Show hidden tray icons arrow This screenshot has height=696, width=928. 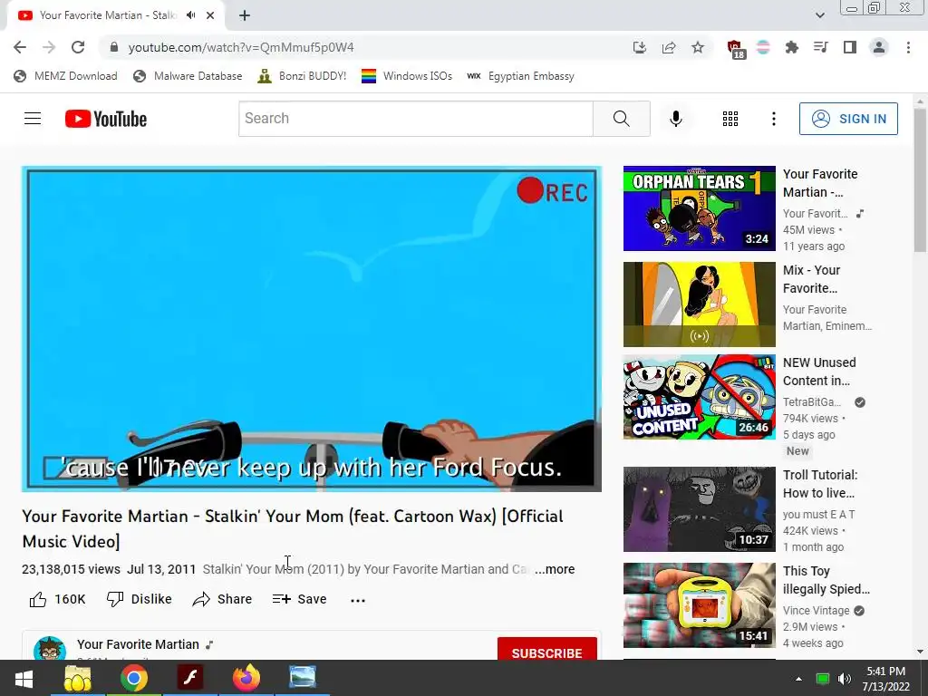click(x=798, y=679)
